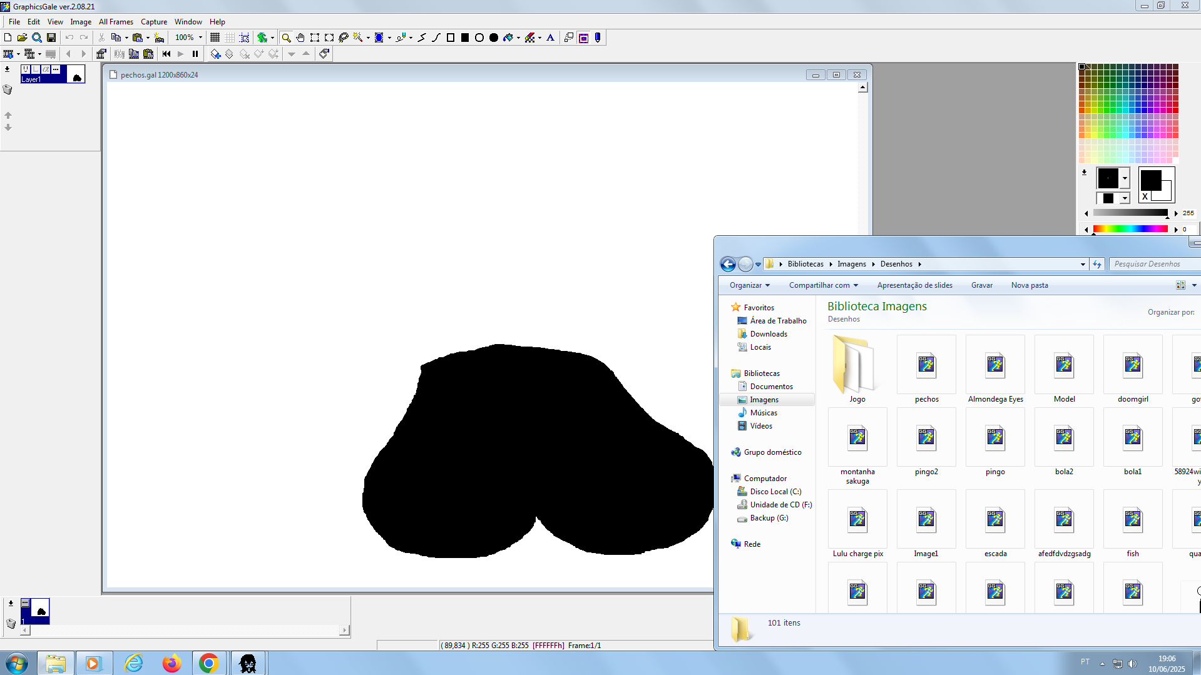1201x675 pixels.
Task: Open the Capture menu
Action: 154,21
